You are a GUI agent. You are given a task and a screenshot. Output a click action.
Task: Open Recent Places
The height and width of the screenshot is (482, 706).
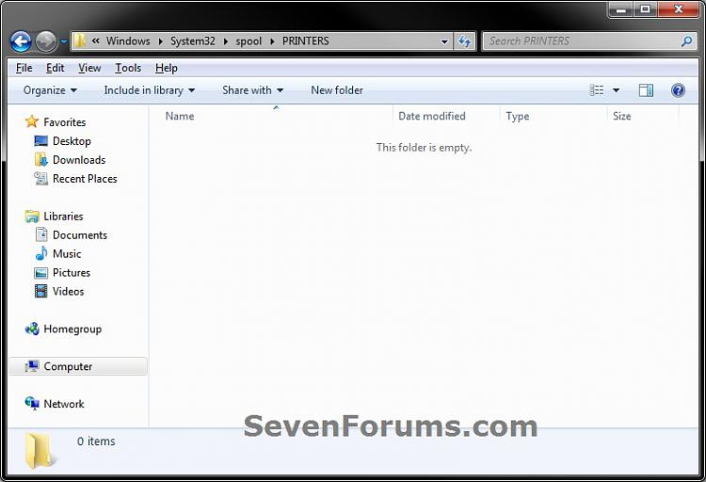click(x=85, y=179)
